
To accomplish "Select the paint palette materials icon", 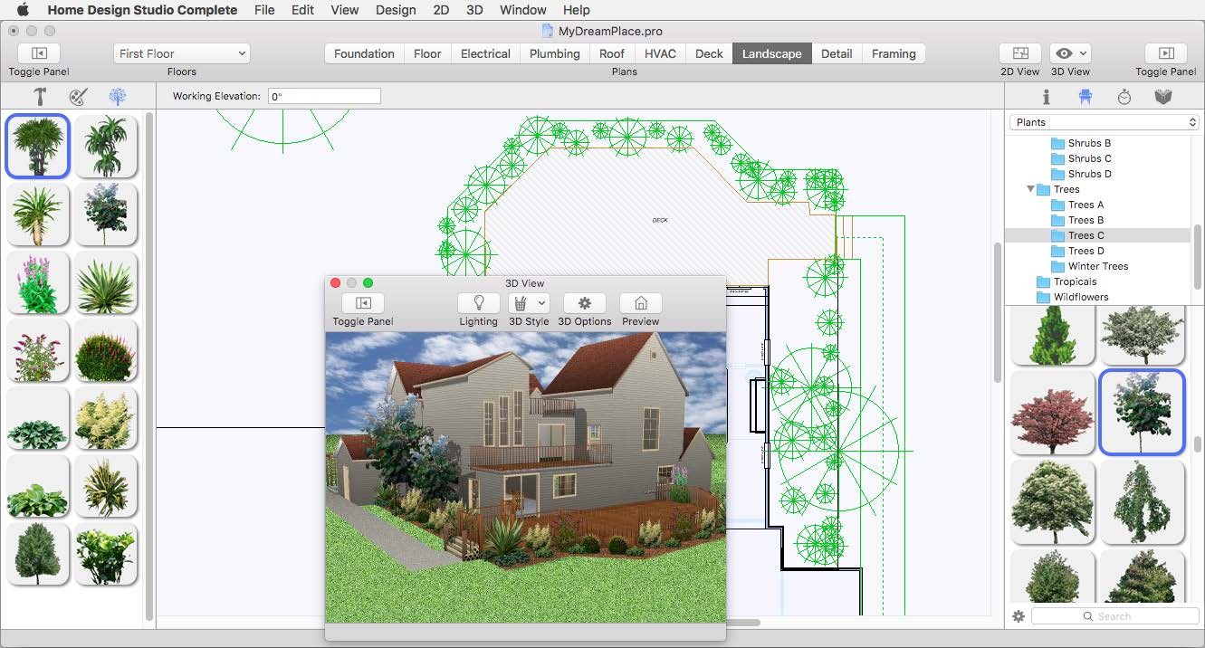I will coord(79,97).
